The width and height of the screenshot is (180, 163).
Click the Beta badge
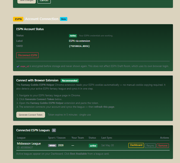[64, 19]
